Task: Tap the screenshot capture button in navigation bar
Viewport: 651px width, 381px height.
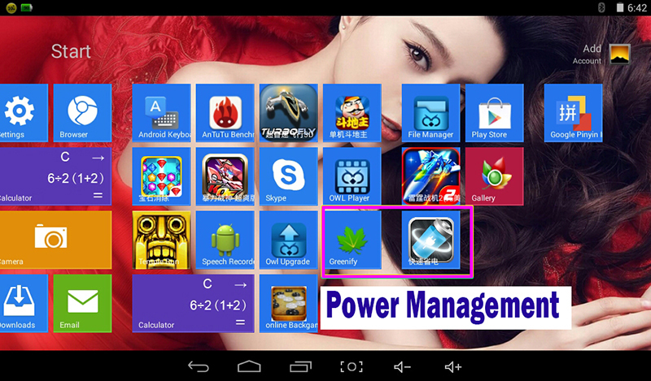Action: pyautogui.click(x=352, y=366)
